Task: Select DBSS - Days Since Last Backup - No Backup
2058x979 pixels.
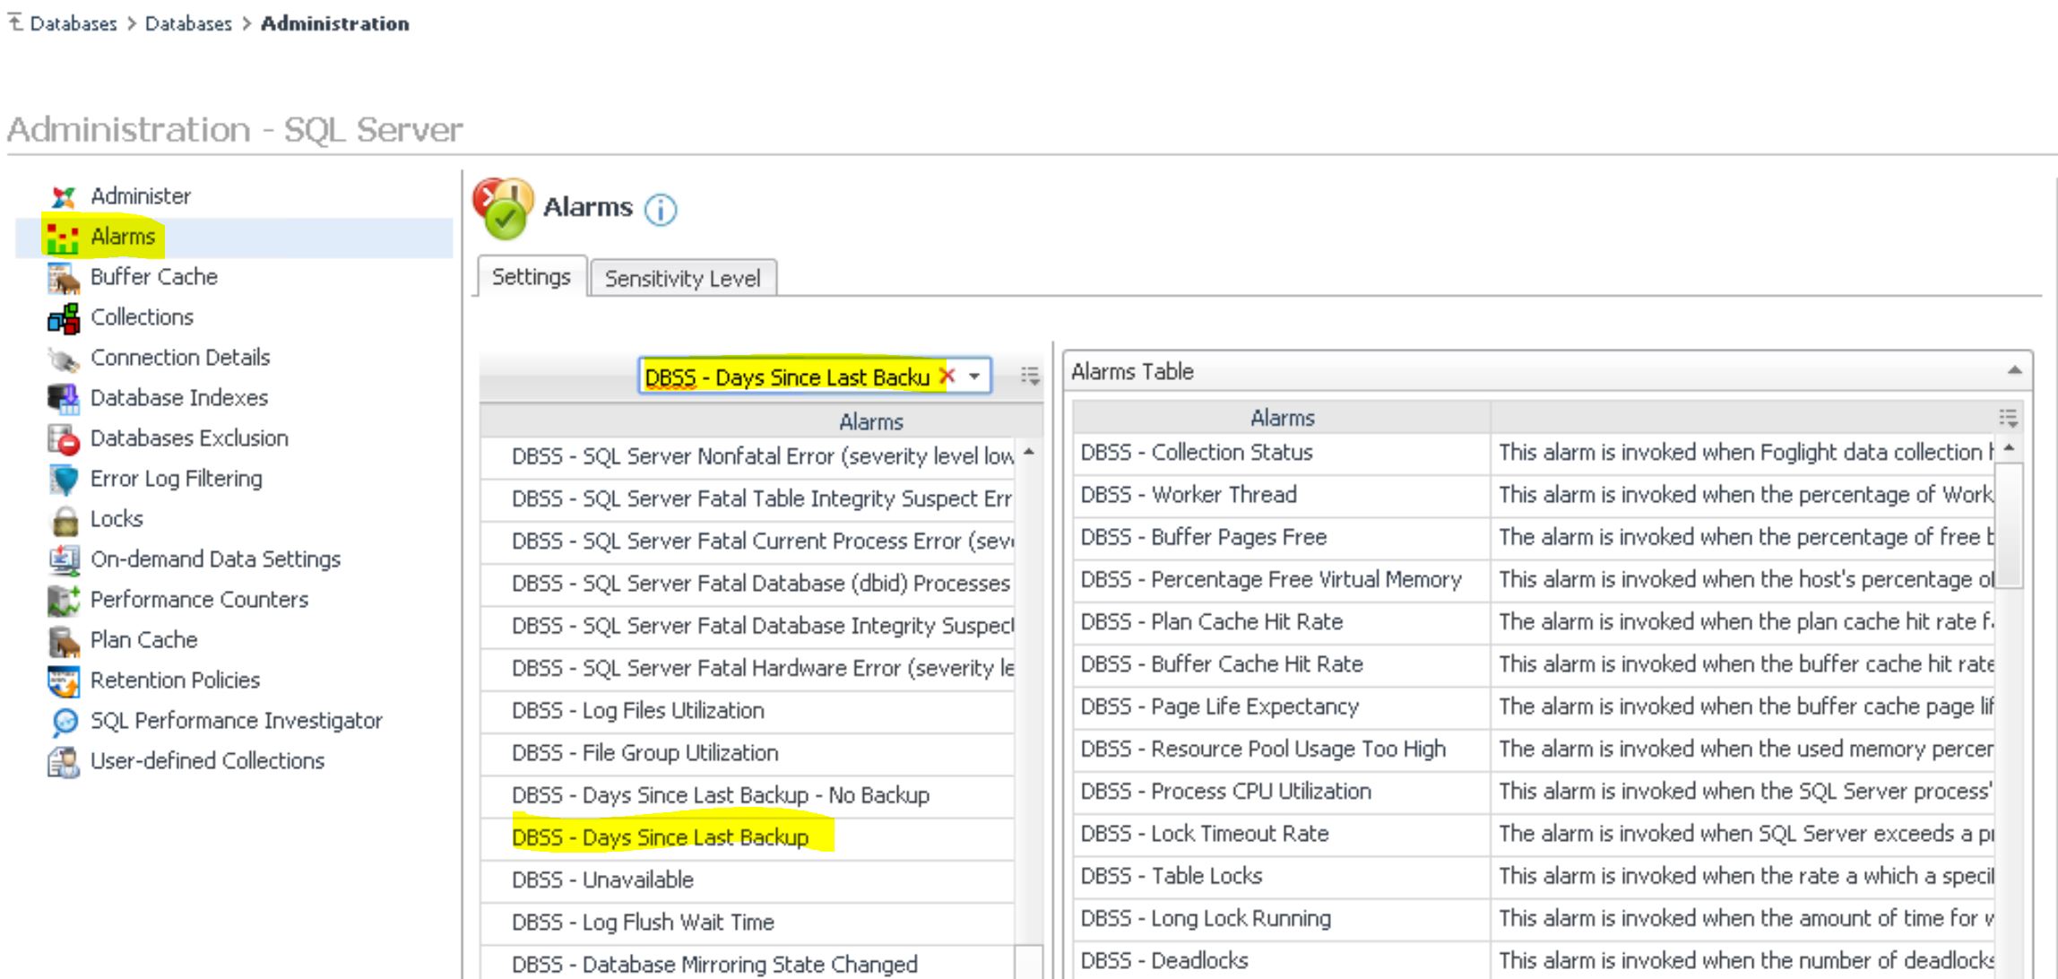Action: [x=748, y=795]
